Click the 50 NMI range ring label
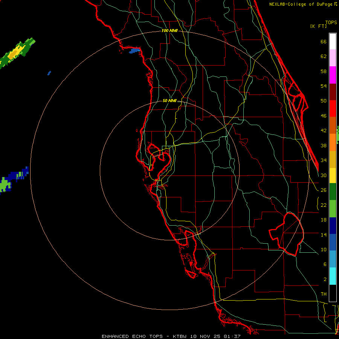Viewport: 339px width, 339px height. [169, 101]
